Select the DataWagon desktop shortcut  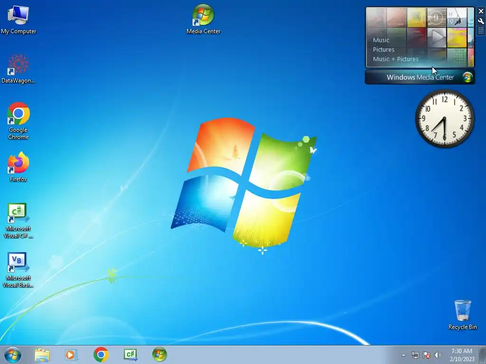19,69
